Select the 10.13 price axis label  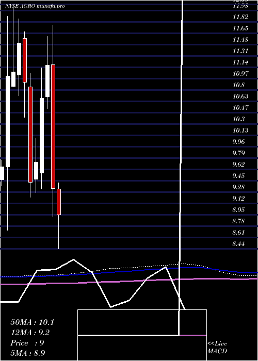point(240,130)
